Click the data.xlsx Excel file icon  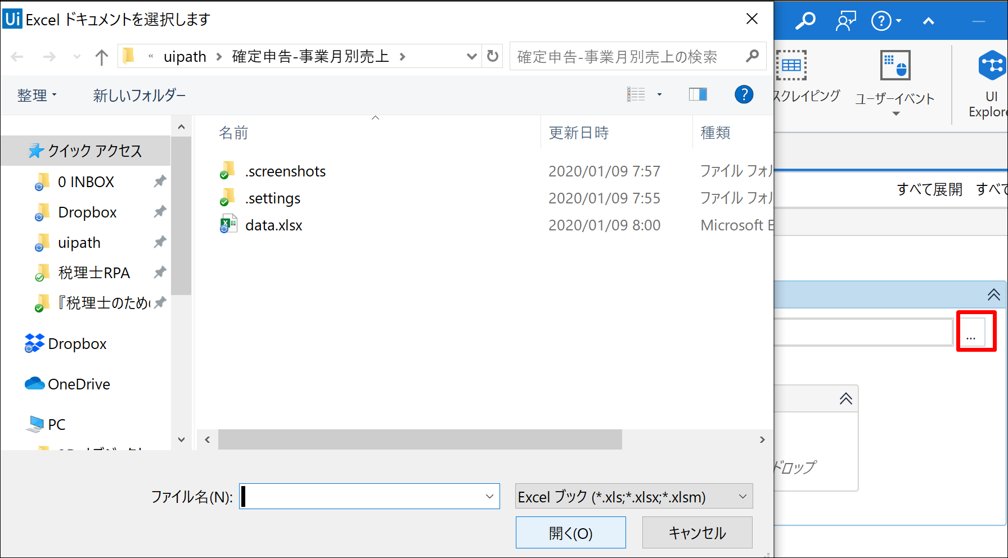228,224
